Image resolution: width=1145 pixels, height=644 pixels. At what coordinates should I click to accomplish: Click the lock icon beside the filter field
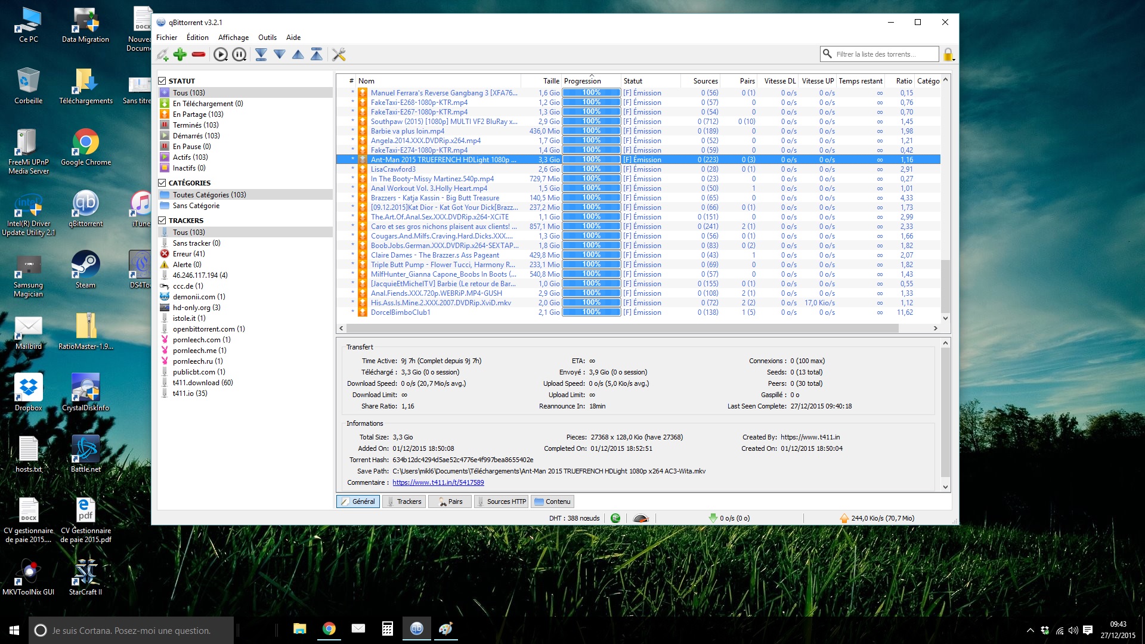coord(948,54)
